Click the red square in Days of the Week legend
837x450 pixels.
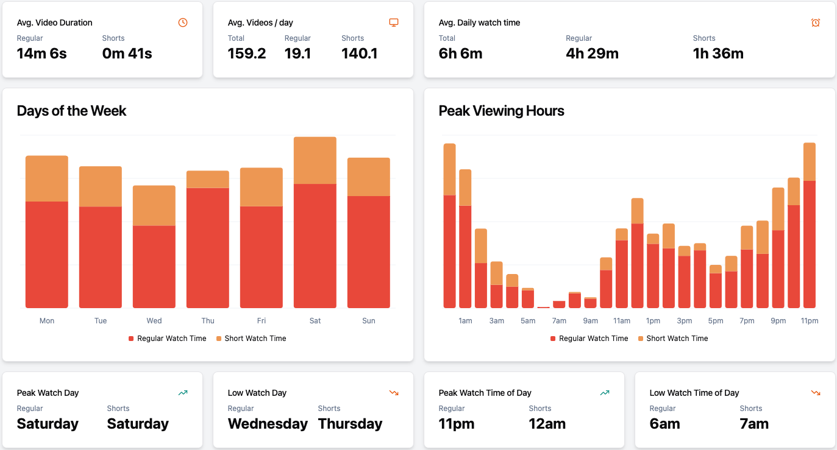pos(132,338)
